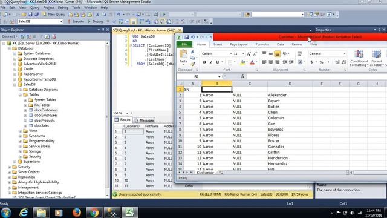Image resolution: width=387 pixels, height=218 pixels.
Task: Click the Debug button in SSMS
Action: 96,22
